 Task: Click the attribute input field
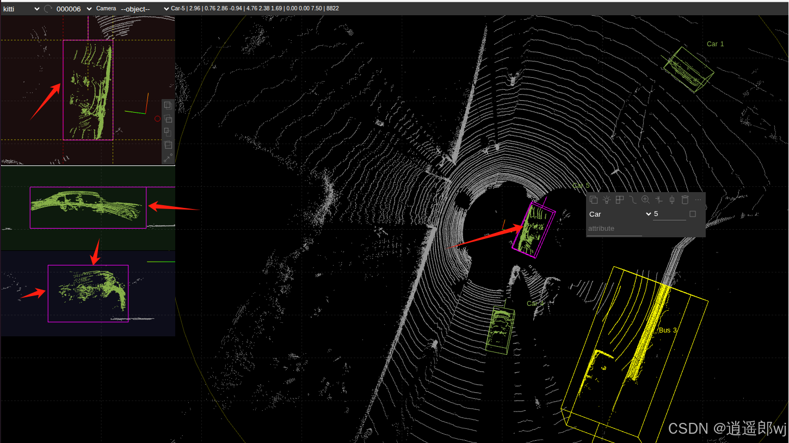tap(614, 229)
